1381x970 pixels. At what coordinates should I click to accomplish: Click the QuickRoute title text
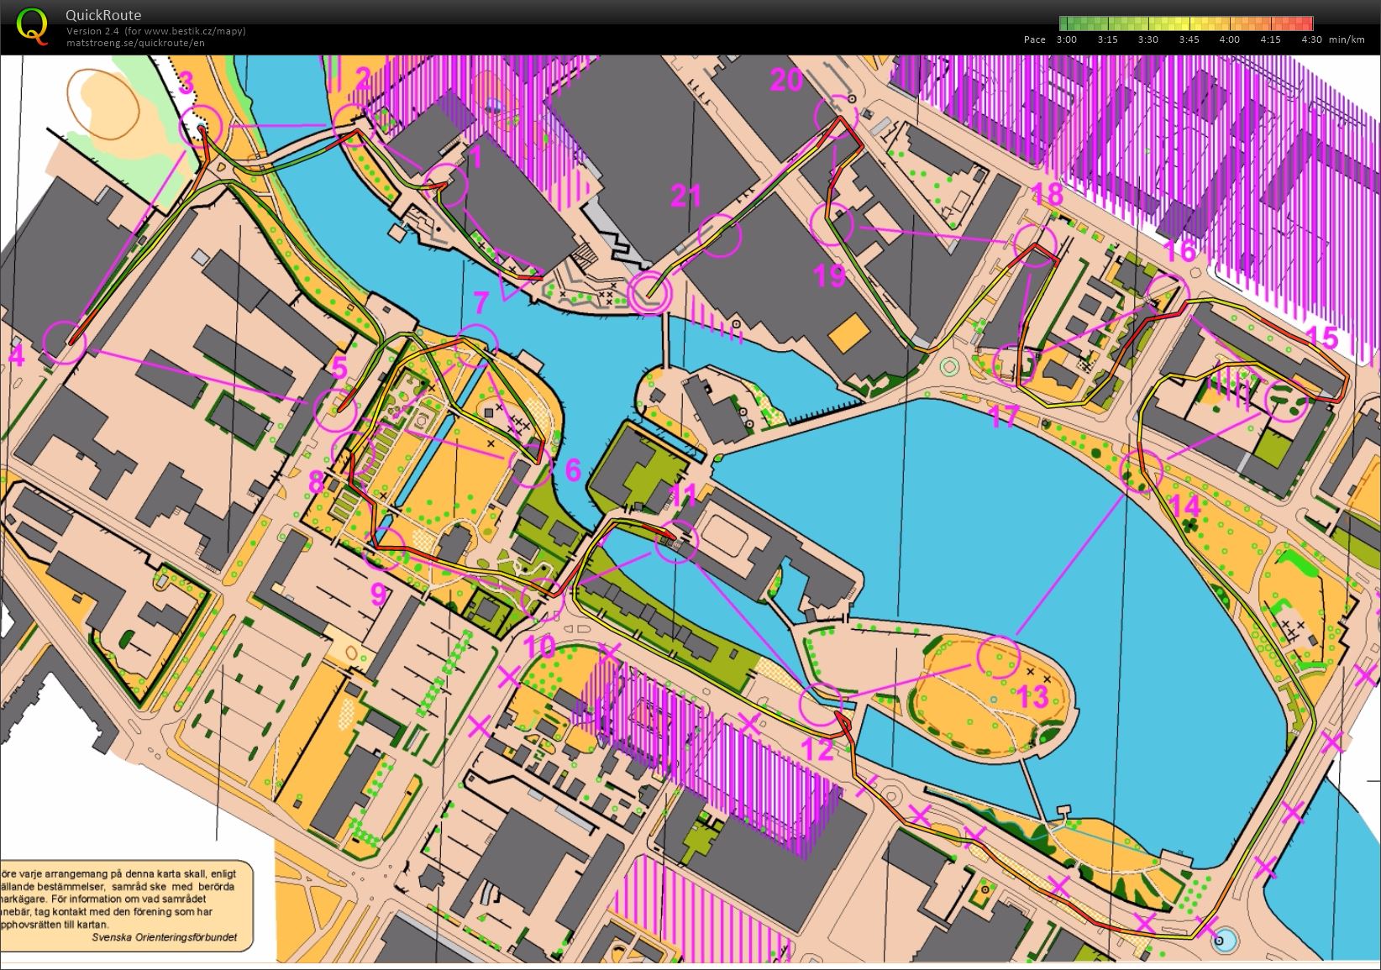(103, 15)
